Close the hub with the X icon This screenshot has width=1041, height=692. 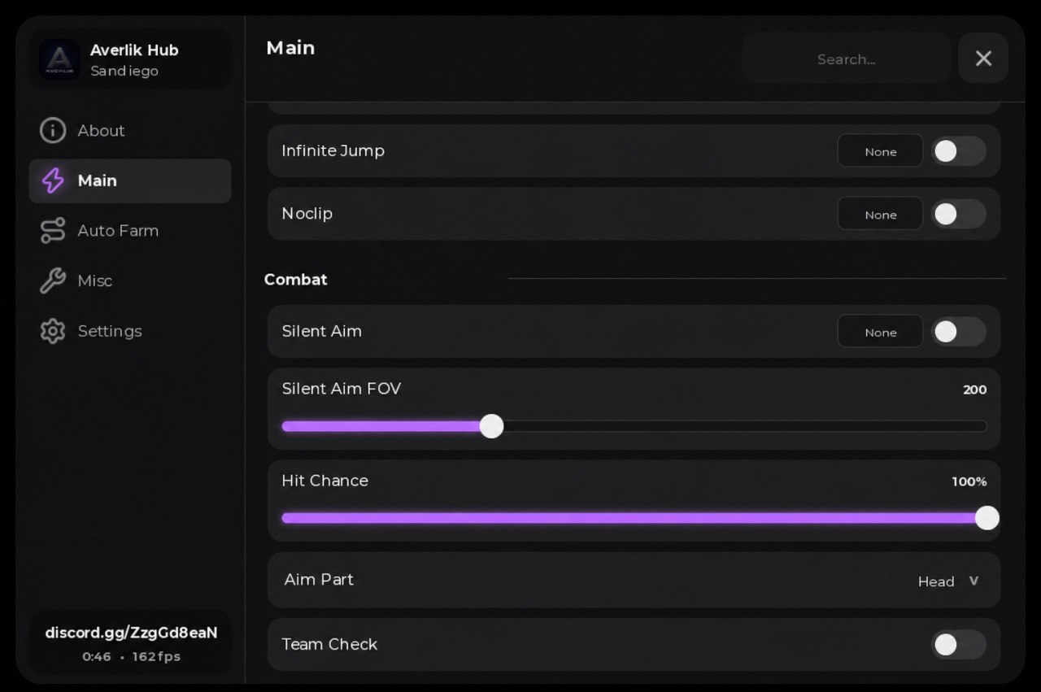click(983, 59)
